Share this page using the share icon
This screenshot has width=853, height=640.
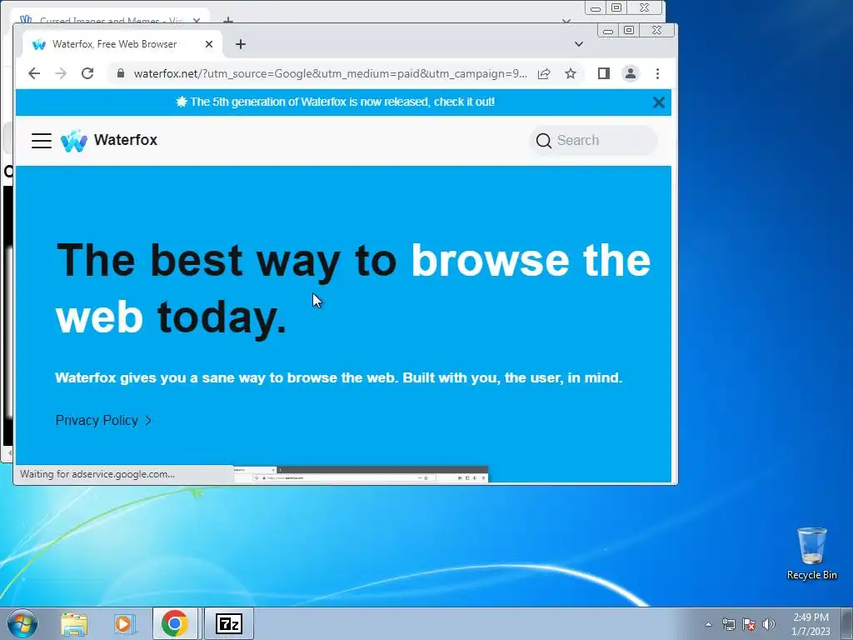point(544,73)
